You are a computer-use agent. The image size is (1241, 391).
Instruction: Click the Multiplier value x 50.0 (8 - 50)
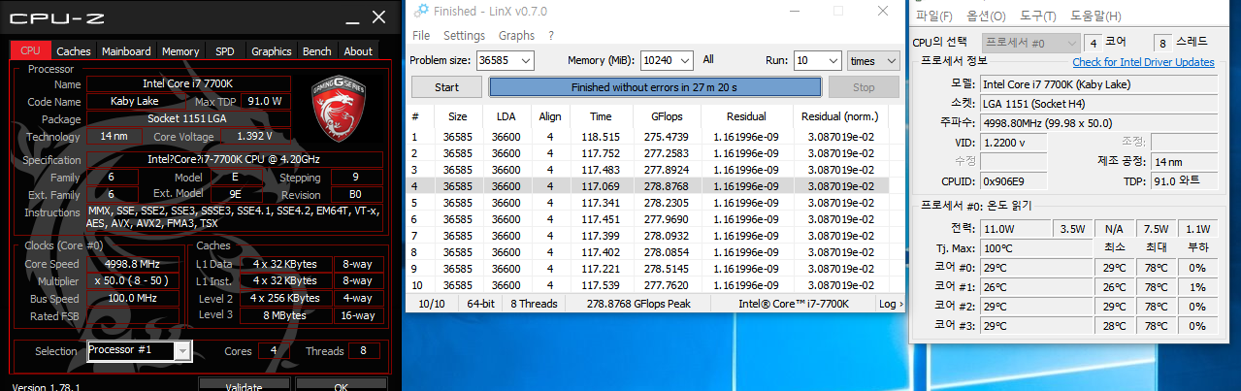point(132,281)
